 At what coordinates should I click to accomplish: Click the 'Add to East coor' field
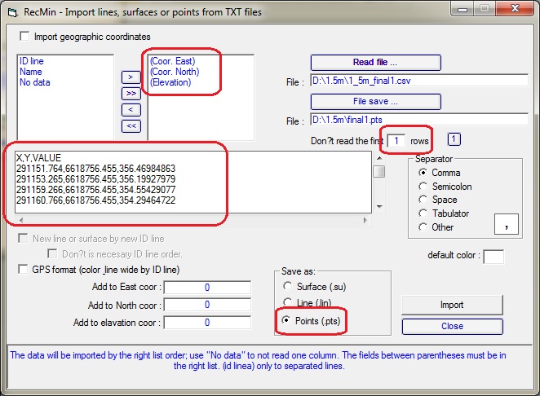[x=207, y=288]
